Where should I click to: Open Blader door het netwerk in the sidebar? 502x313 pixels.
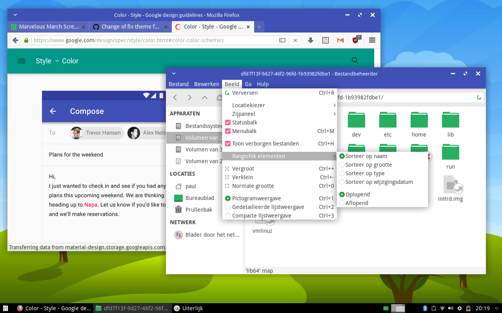tap(206, 235)
